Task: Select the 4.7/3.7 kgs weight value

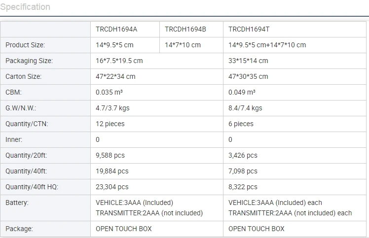Action: pyautogui.click(x=112, y=108)
